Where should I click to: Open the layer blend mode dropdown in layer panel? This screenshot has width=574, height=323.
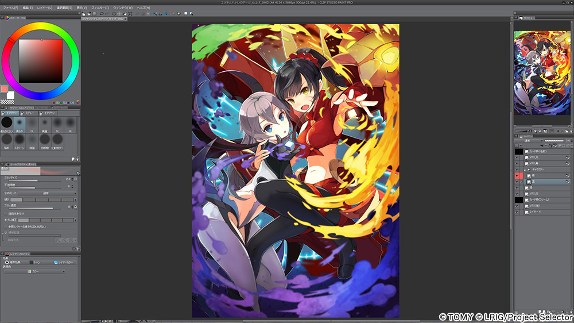pyautogui.click(x=529, y=141)
